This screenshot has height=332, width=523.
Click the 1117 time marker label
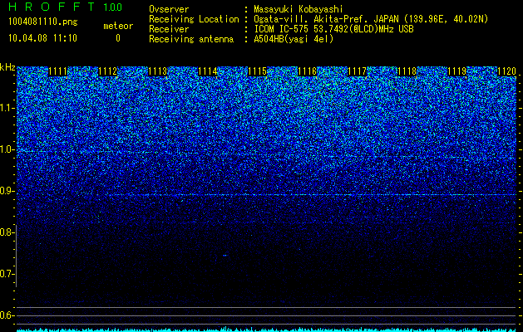357,71
